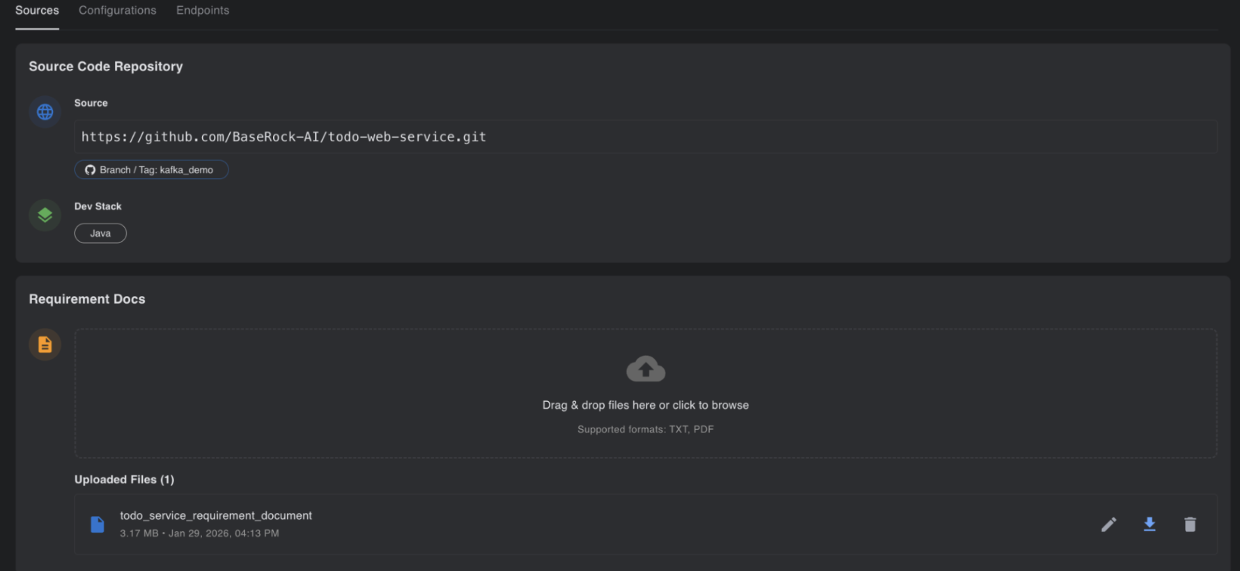Click the blue globe Source icon

(45, 112)
